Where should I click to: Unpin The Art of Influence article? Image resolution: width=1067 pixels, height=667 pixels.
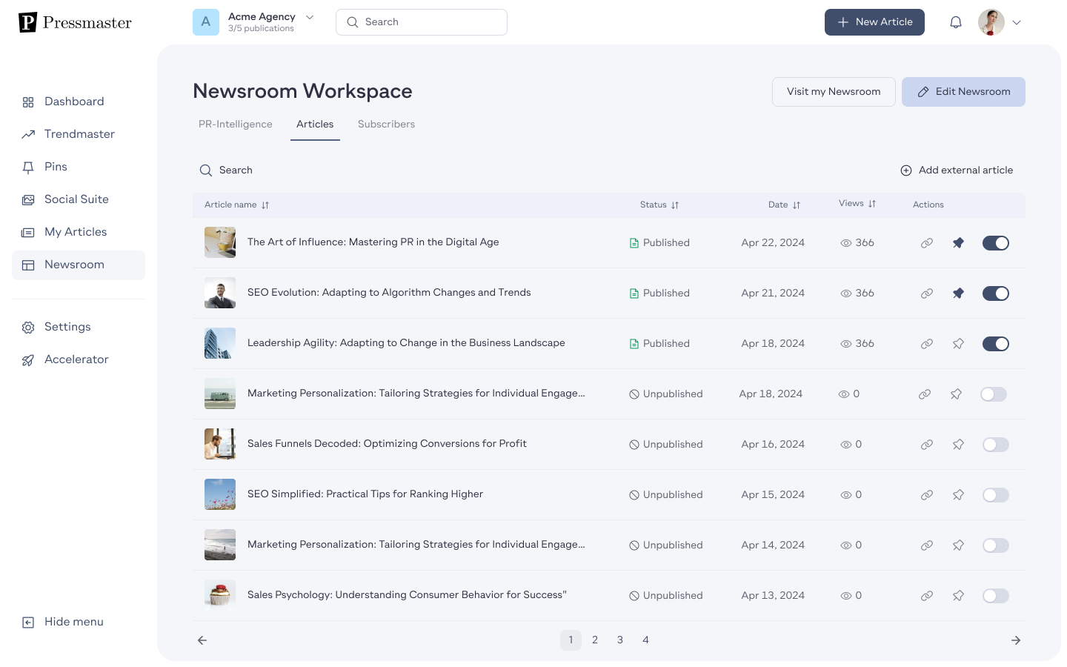coord(958,243)
